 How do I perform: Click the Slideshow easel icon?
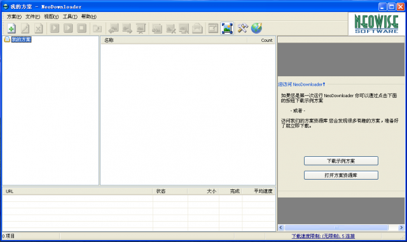[141, 29]
